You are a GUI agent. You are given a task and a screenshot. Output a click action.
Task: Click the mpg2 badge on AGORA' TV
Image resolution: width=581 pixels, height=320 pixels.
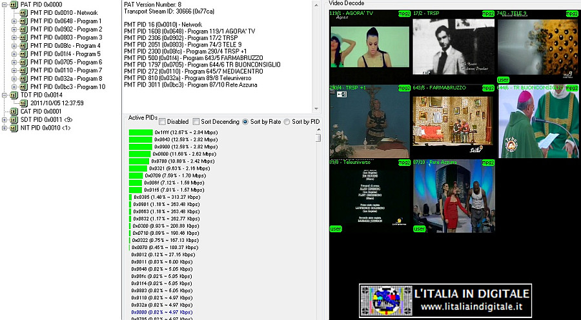pyautogui.click(x=404, y=14)
